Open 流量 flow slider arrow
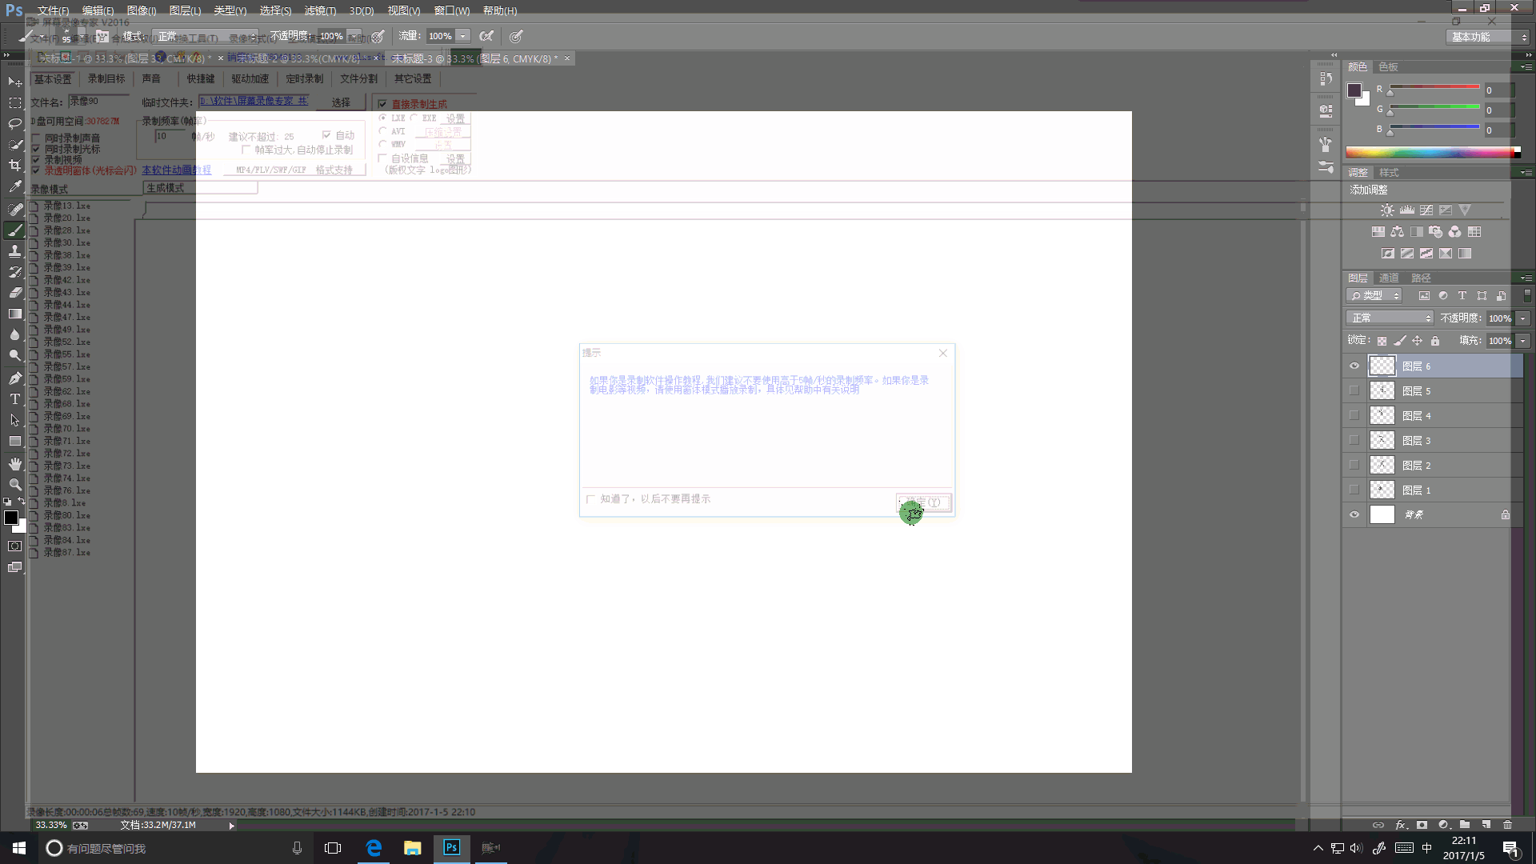Image resolution: width=1536 pixels, height=864 pixels. click(463, 36)
